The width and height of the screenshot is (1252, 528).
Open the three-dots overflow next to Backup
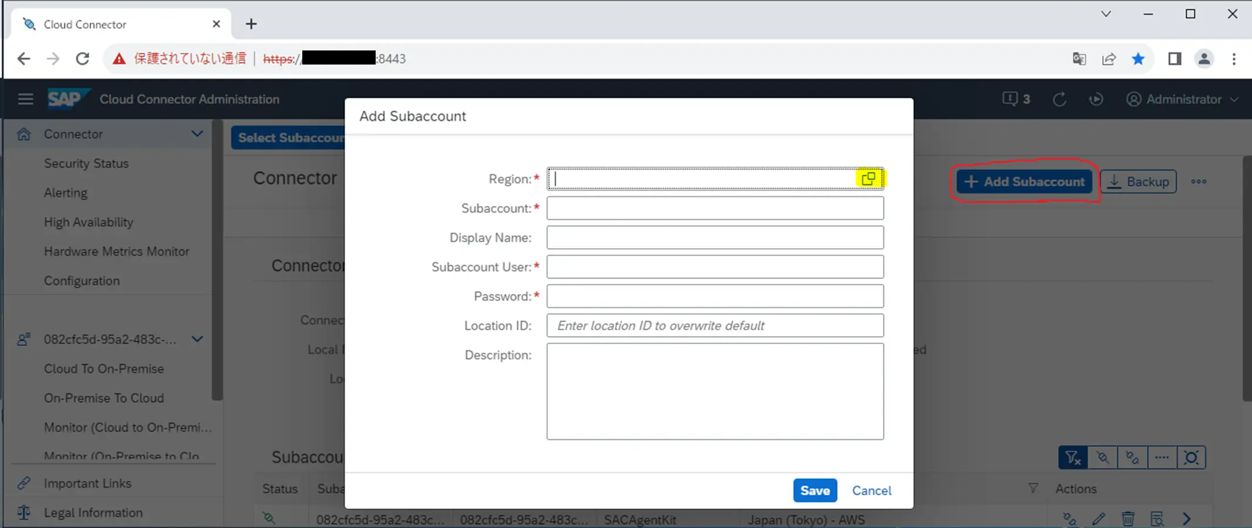(x=1199, y=181)
